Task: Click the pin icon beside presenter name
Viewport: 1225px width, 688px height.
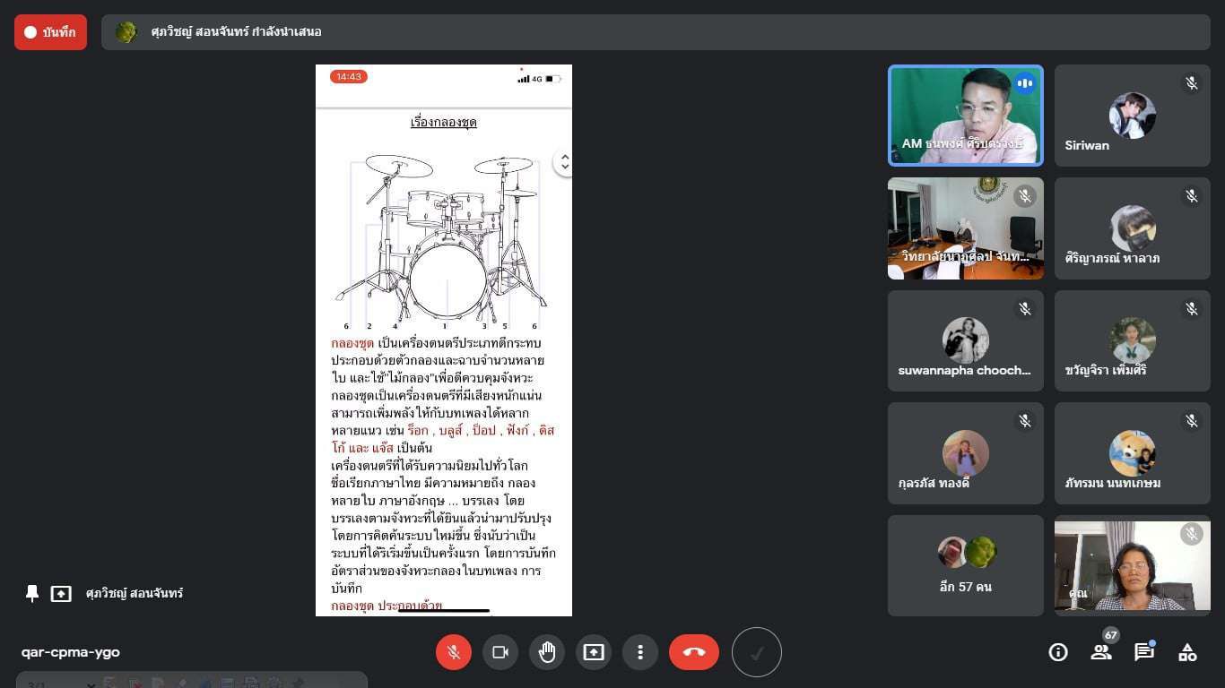Action: coord(32,593)
